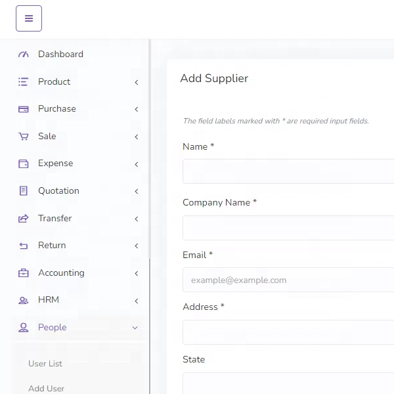
Task: Click the Transfer share icon
Action: pos(24,219)
